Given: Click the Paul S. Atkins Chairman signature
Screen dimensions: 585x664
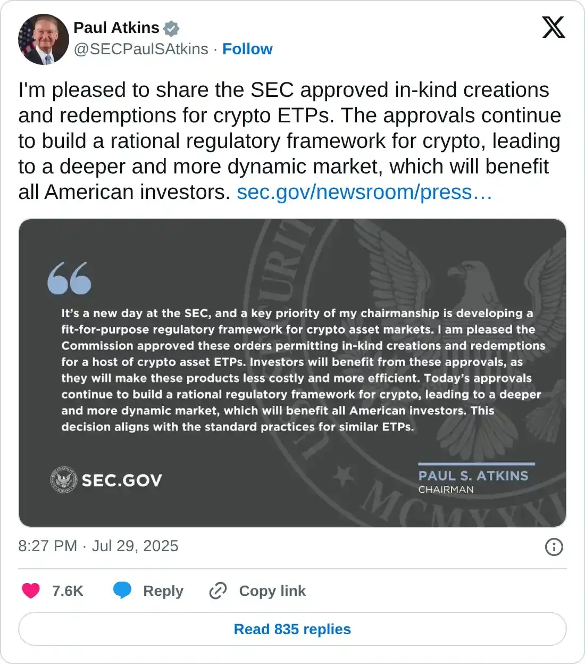Looking at the screenshot, I should click(x=473, y=481).
